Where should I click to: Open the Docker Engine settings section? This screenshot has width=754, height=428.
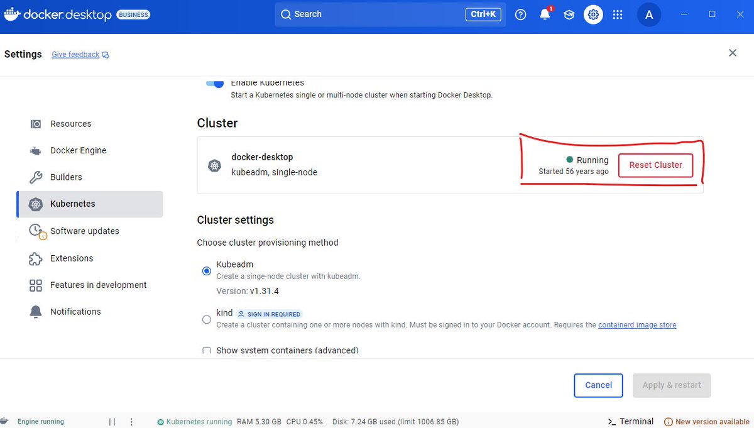(90, 151)
